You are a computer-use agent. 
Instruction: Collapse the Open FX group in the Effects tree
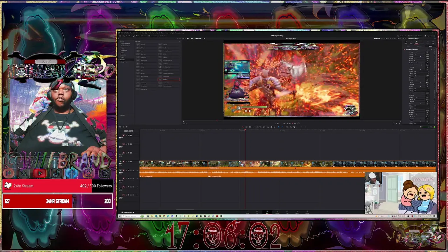pyautogui.click(x=119, y=55)
